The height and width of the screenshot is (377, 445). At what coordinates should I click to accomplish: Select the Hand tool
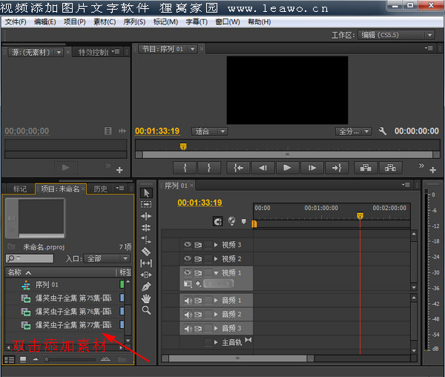coord(146,298)
